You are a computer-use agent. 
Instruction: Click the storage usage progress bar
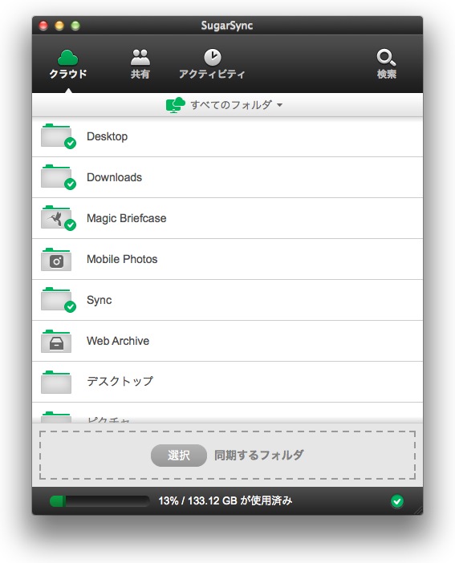100,501
